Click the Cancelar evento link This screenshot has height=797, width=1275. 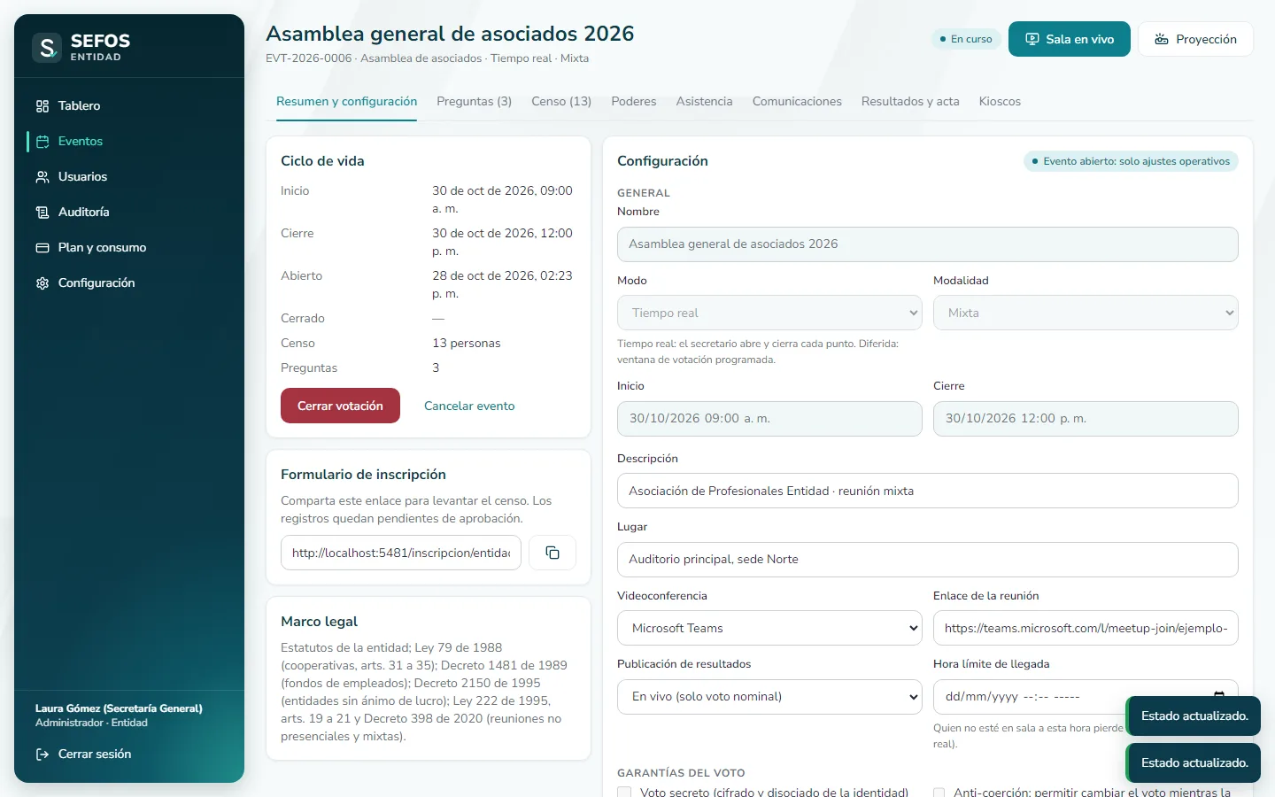tap(469, 406)
